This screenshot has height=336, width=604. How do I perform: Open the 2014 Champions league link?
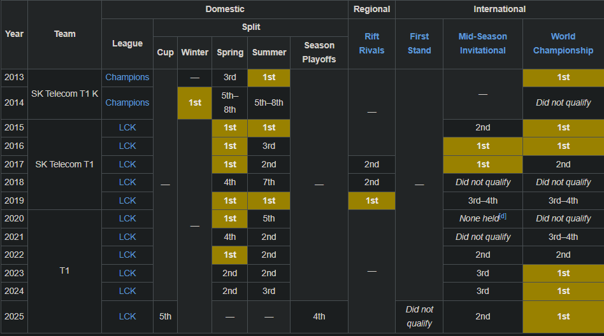(x=127, y=102)
